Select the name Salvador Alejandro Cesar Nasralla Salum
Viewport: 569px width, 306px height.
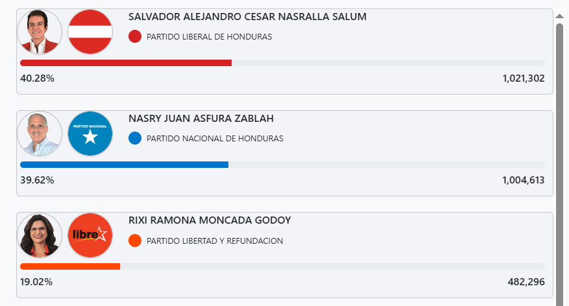[x=247, y=17]
